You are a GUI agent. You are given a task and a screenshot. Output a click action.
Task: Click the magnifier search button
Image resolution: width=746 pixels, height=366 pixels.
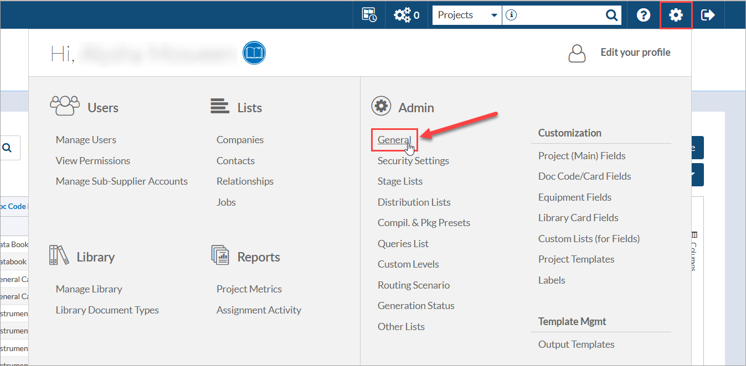pos(611,15)
